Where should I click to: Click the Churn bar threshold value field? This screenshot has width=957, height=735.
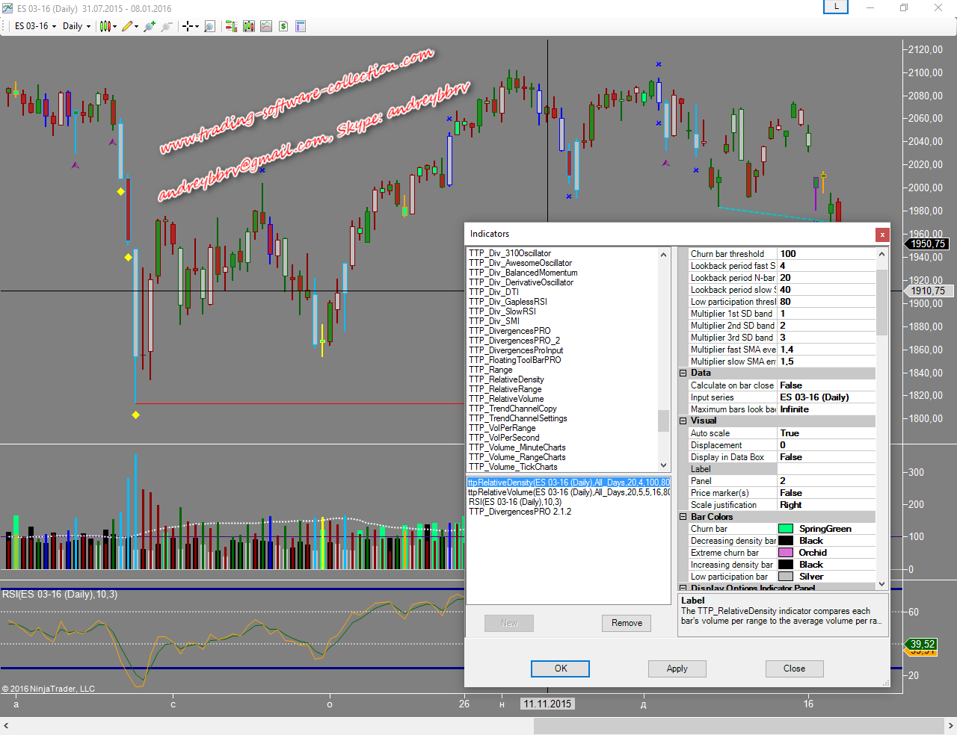(826, 254)
